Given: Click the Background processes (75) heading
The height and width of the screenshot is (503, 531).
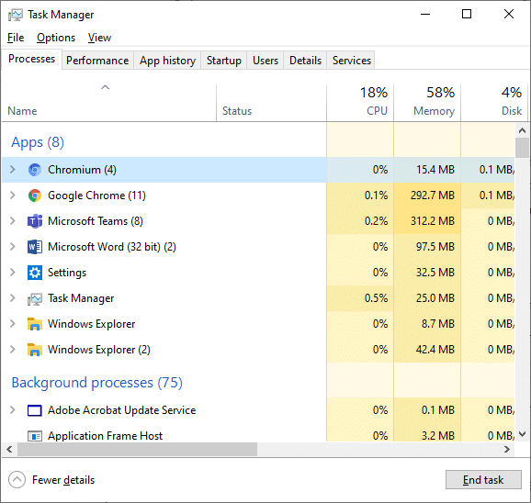Looking at the screenshot, I should (96, 383).
